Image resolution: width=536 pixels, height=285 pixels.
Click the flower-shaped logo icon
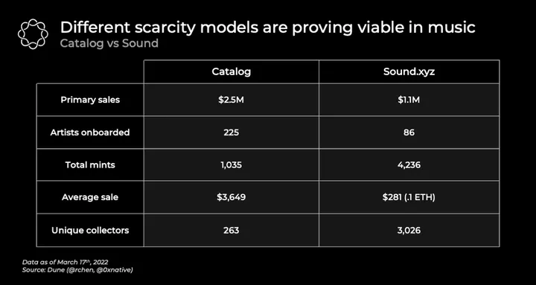click(x=33, y=33)
